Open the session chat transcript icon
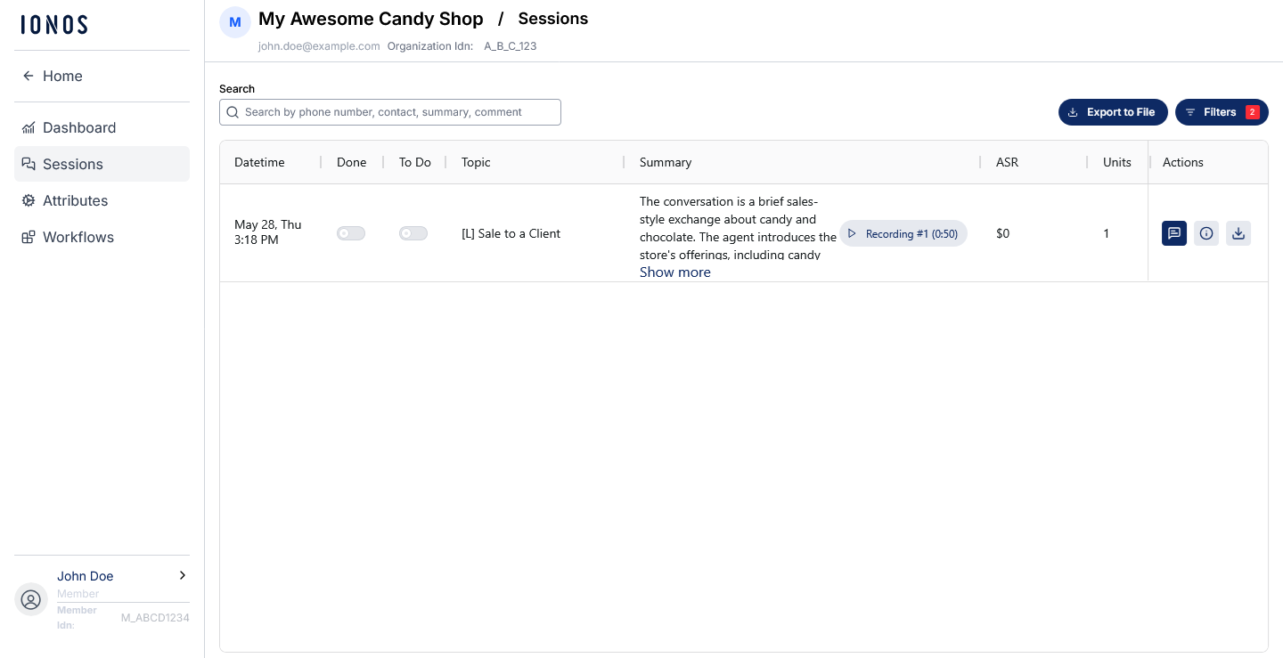The height and width of the screenshot is (658, 1283). click(1174, 233)
